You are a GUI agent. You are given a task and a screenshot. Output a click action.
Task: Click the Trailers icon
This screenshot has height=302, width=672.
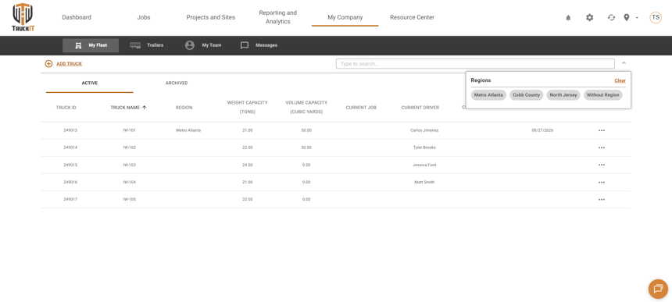click(135, 45)
